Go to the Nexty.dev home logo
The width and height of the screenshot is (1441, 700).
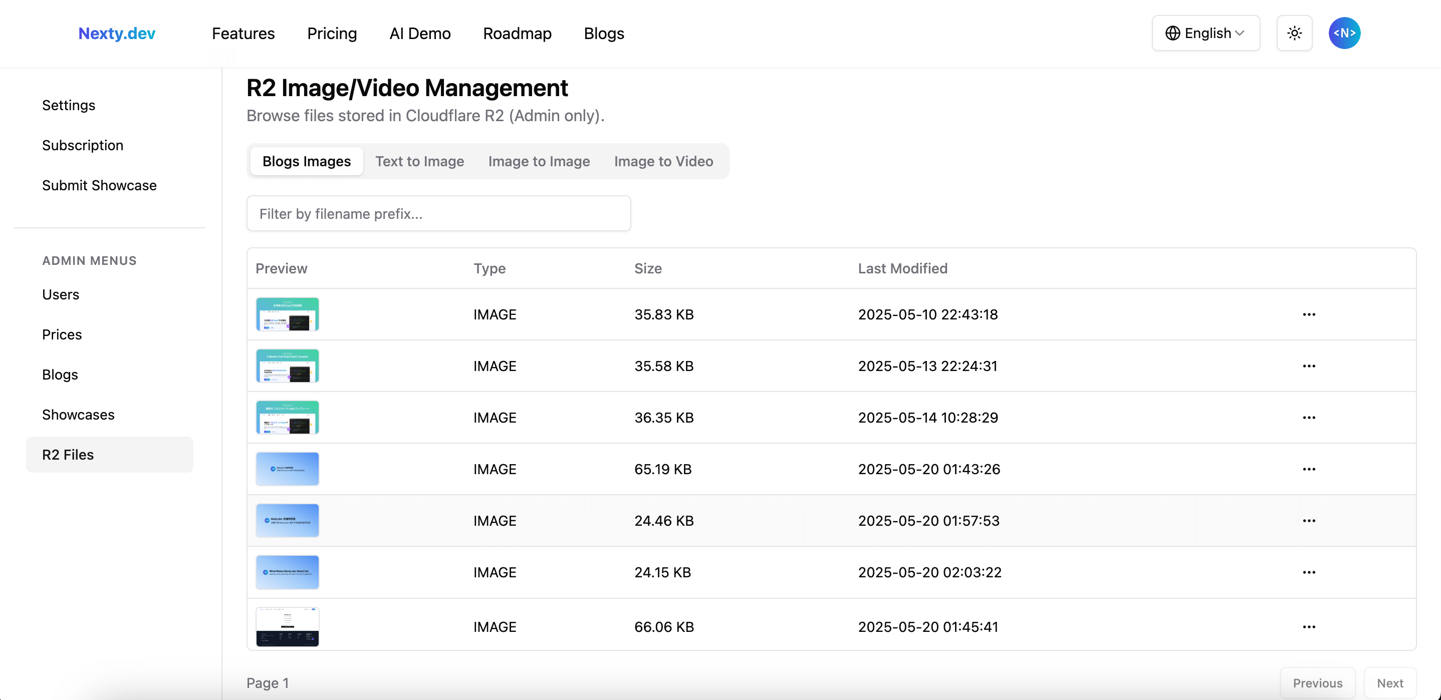[x=116, y=34]
